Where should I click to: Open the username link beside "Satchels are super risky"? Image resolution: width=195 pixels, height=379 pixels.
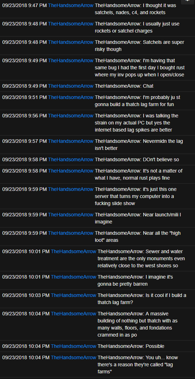[71, 42]
